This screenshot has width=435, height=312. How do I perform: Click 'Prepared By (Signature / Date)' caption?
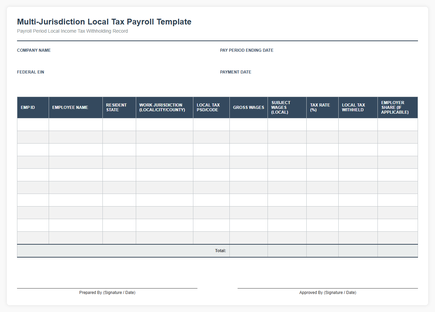click(x=107, y=293)
